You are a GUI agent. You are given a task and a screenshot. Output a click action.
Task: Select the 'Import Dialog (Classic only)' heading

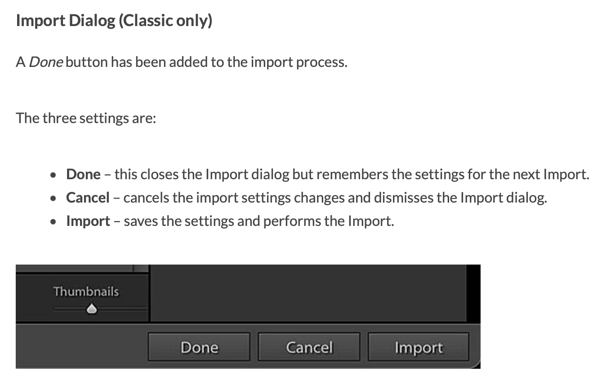[114, 21]
